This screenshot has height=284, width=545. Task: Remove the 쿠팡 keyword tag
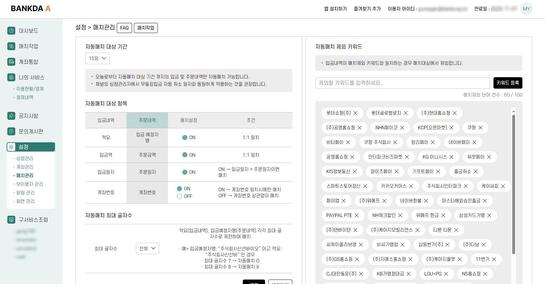pyautogui.click(x=480, y=128)
